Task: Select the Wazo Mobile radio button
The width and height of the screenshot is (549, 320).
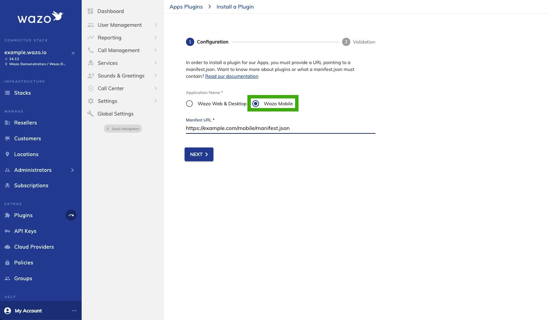Action: (256, 104)
